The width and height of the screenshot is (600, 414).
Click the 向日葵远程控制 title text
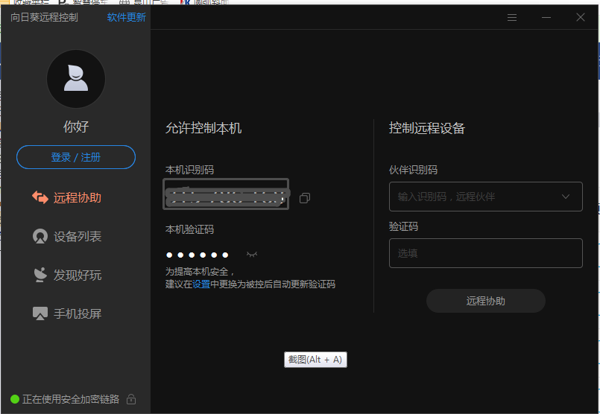[x=44, y=17]
